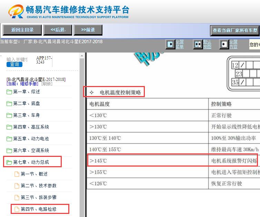Click folder icon beside 第六章、空调系统
Image resolution: width=260 pixels, height=217 pixels.
(9, 151)
